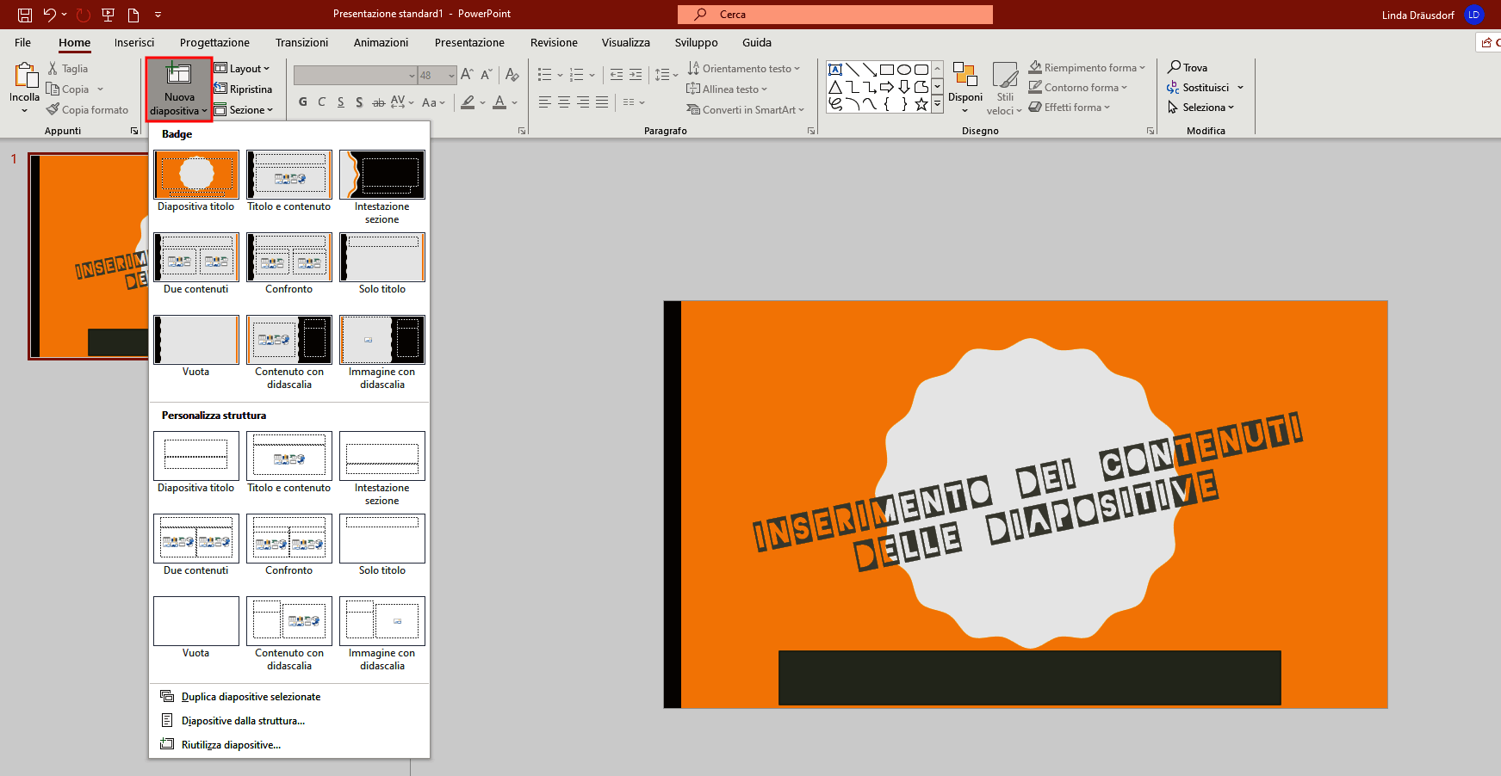Apply bold formatting with the G icon
1501x776 pixels.
302,102
